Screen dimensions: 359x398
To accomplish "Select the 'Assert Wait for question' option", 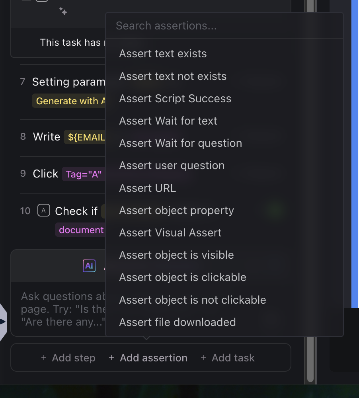I will [x=180, y=143].
